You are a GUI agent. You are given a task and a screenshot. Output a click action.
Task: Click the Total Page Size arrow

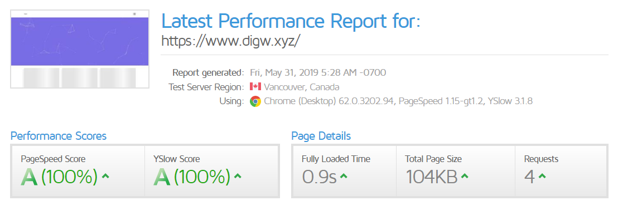click(465, 177)
